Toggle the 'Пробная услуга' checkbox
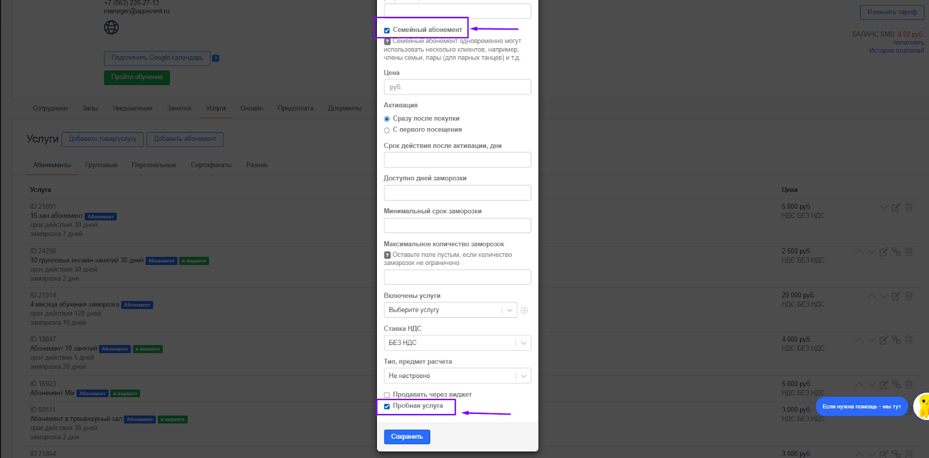This screenshot has height=458, width=929. [387, 406]
